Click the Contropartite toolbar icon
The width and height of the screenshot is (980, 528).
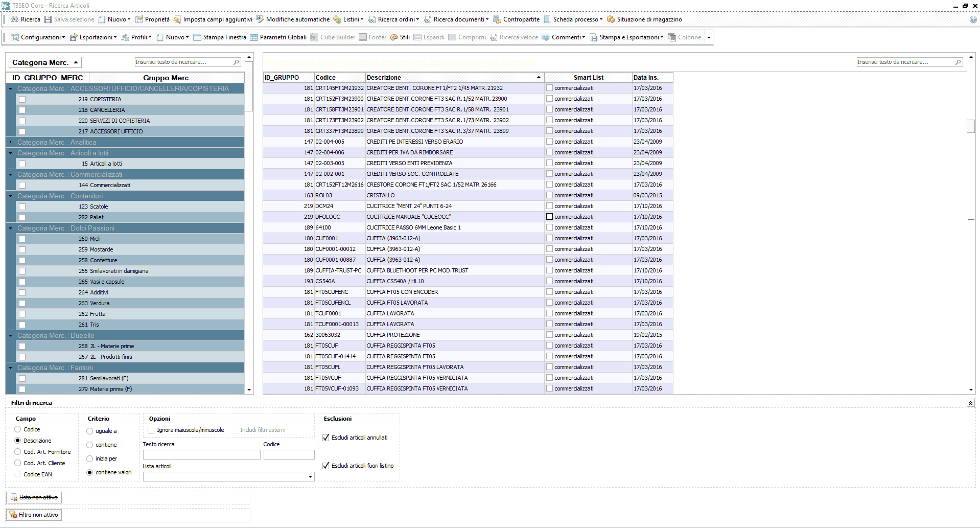pos(497,19)
